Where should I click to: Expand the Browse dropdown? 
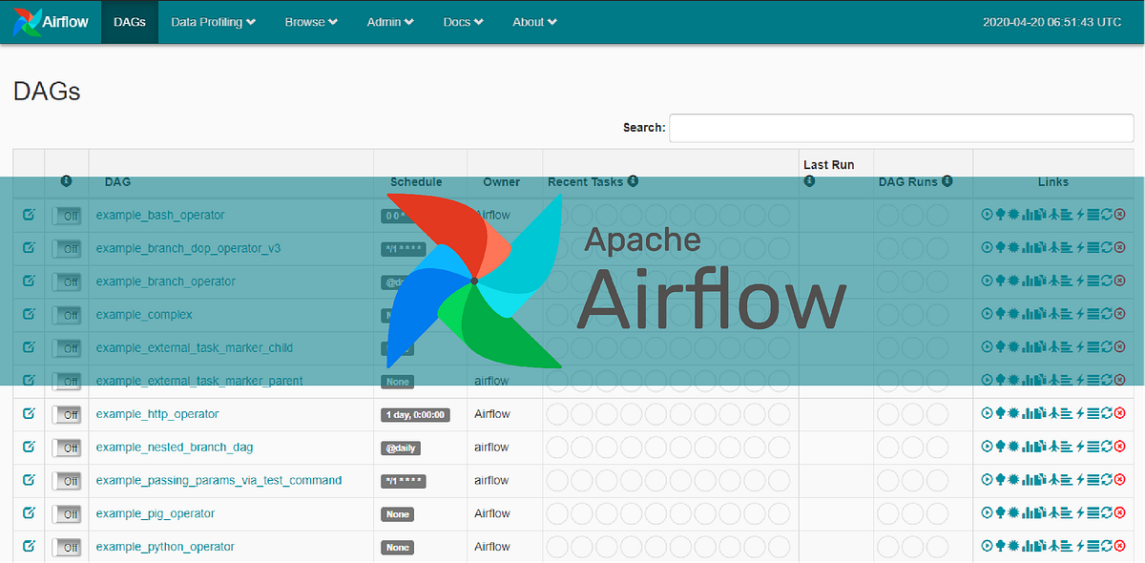(x=311, y=21)
